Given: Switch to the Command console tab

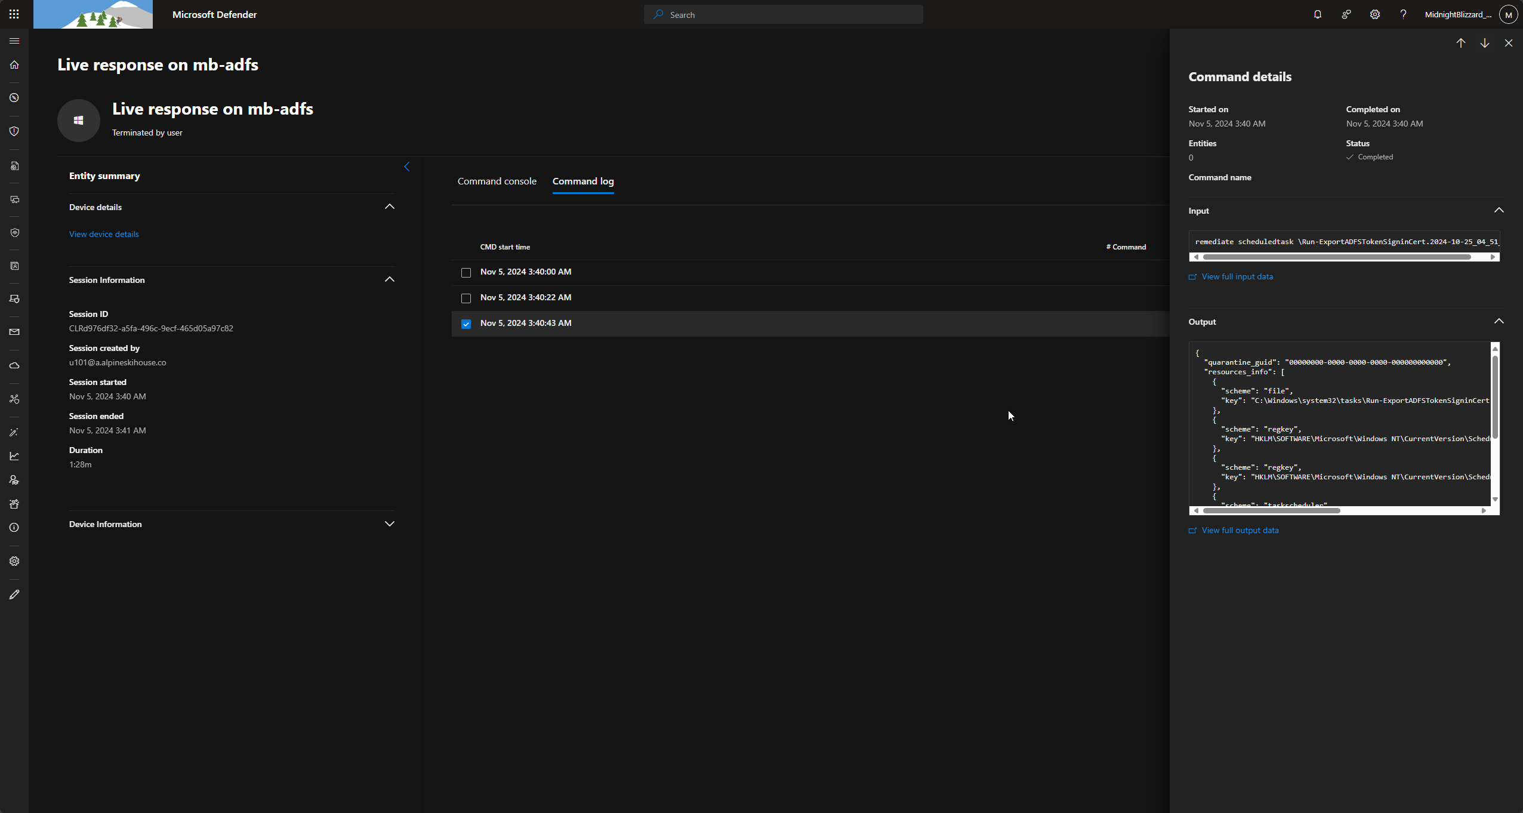Looking at the screenshot, I should click(497, 181).
